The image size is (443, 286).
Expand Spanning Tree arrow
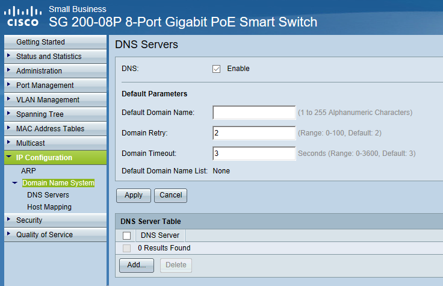pos(8,113)
